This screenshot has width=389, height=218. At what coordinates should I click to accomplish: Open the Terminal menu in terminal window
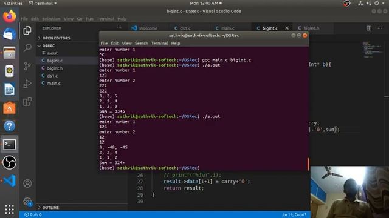tap(159, 43)
